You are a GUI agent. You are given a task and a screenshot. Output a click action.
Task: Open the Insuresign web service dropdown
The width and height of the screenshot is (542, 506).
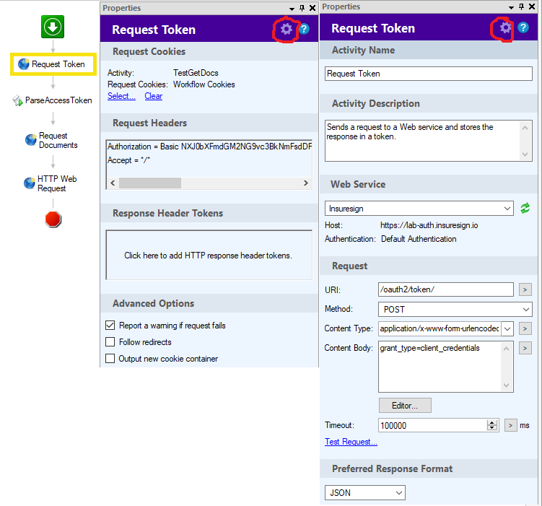pyautogui.click(x=419, y=209)
